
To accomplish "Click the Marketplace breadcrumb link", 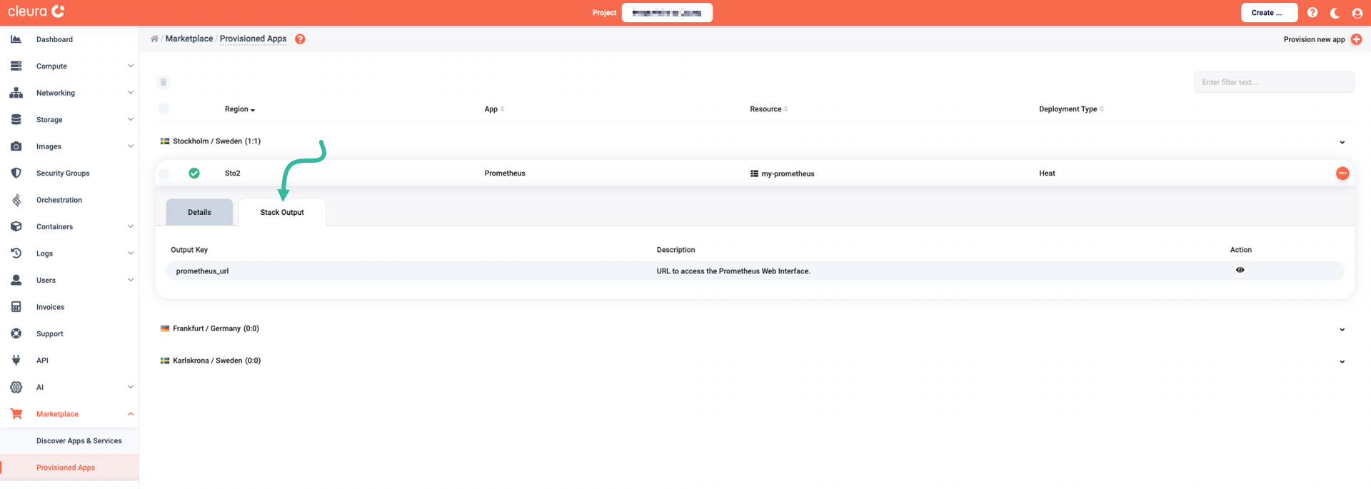I will (189, 39).
